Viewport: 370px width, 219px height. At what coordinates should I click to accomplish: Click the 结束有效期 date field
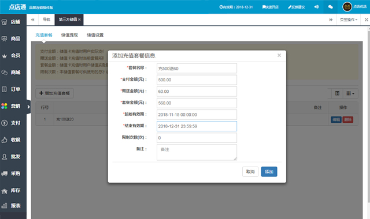click(x=197, y=126)
